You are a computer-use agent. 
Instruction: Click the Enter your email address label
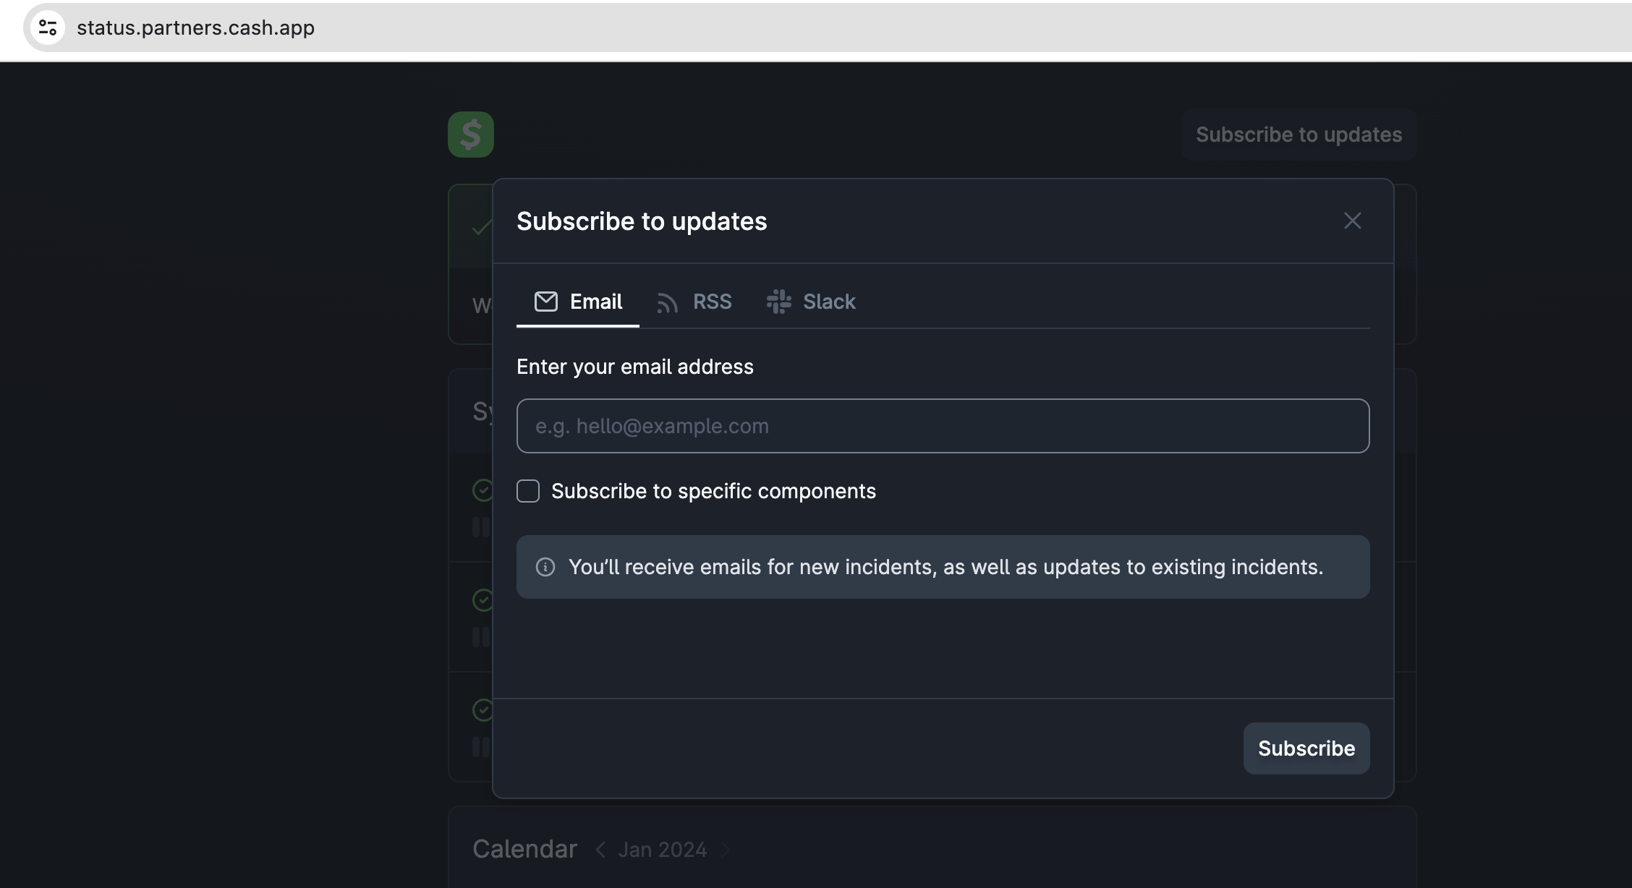(x=634, y=367)
